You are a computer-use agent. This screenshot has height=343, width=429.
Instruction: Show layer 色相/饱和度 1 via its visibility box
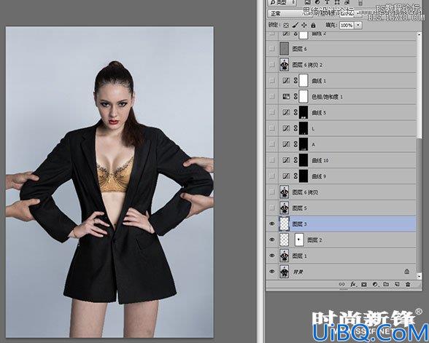pyautogui.click(x=271, y=97)
